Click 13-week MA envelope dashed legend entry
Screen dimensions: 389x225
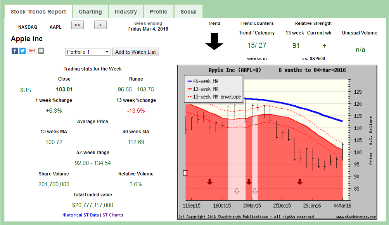(214, 97)
